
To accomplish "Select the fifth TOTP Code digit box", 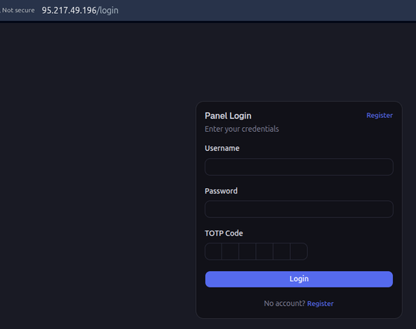I will click(282, 251).
